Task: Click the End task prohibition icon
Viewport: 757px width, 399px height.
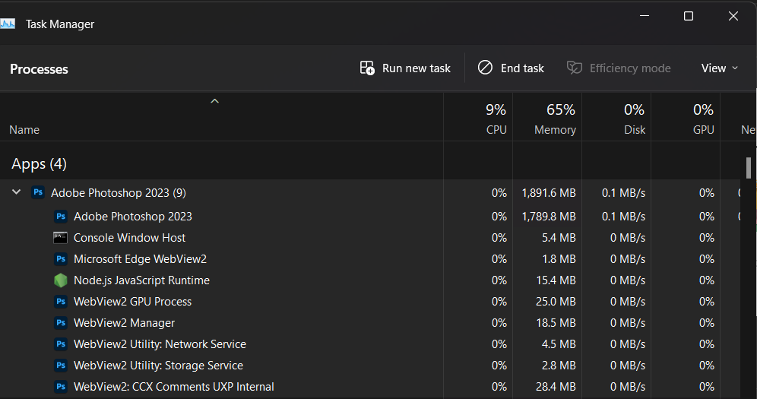Action: coord(485,68)
